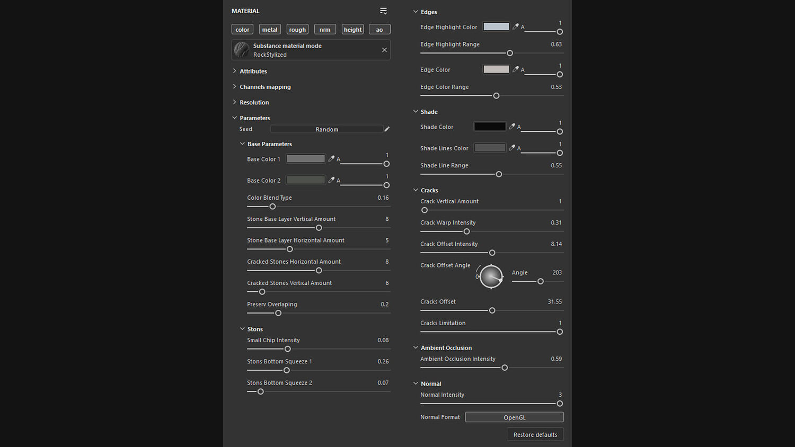Pick color with Edge Highlight Color eyedropper
Viewport: 795px width, 447px height.
(515, 26)
